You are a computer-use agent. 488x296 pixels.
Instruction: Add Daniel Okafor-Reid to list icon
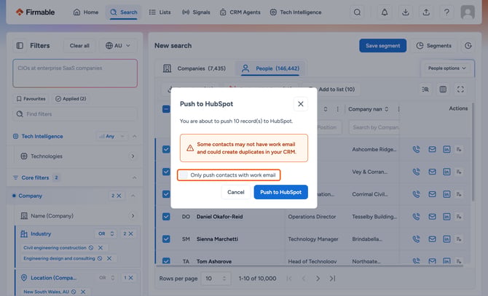tap(459, 217)
